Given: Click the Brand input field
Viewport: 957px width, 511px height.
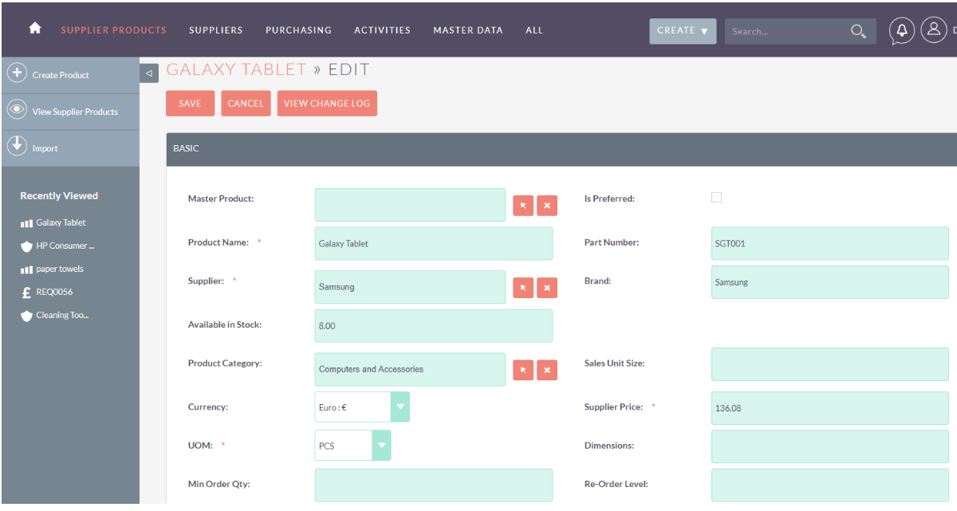Looking at the screenshot, I should pos(830,281).
